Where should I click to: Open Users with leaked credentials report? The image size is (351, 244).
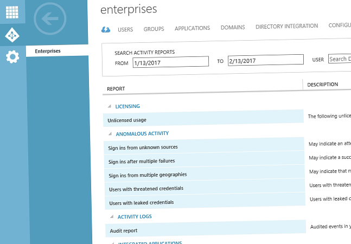click(142, 202)
